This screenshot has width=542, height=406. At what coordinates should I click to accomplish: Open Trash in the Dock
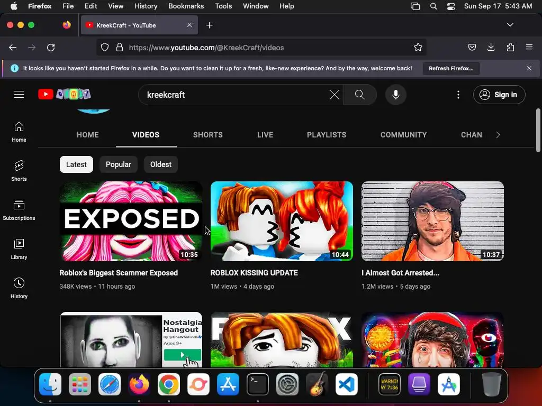[x=492, y=384]
